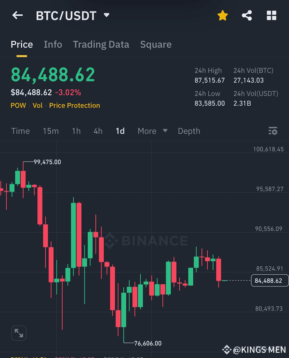View the Depth chart
Screen dimensions: 289x358
(189, 131)
